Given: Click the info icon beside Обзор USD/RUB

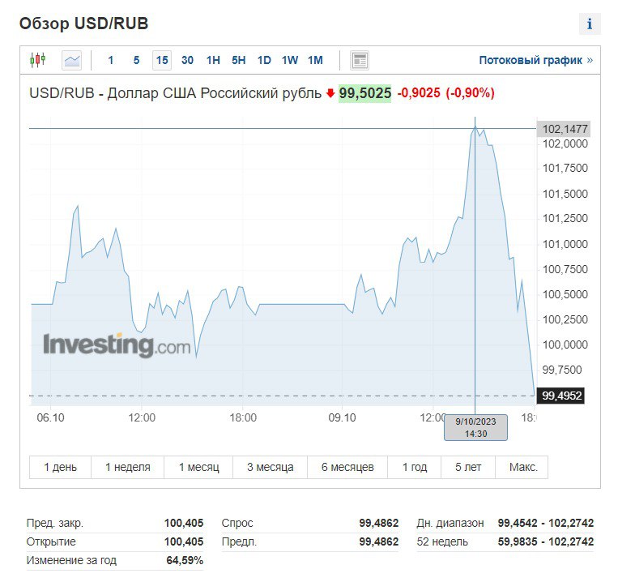Looking at the screenshot, I should coord(589,24).
